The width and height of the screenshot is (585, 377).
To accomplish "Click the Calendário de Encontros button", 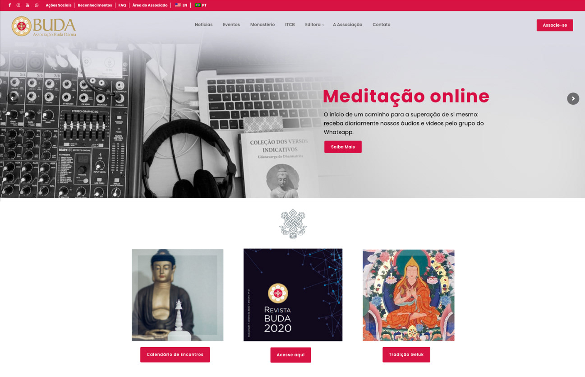I will point(175,354).
